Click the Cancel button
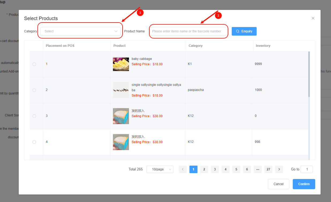Image resolution: width=331 pixels, height=202 pixels. 279,184
